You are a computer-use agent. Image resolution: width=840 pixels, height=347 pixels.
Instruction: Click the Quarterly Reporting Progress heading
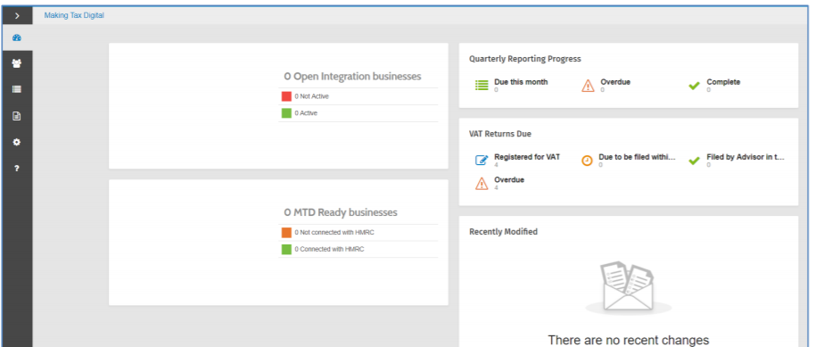525,59
